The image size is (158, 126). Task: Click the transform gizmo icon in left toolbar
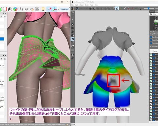pos(73,12)
